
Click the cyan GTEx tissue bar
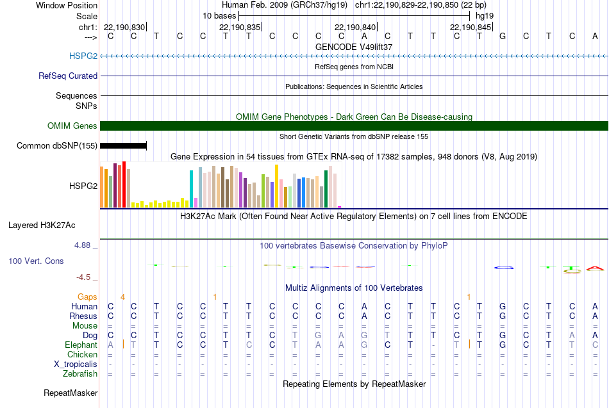coord(191,189)
